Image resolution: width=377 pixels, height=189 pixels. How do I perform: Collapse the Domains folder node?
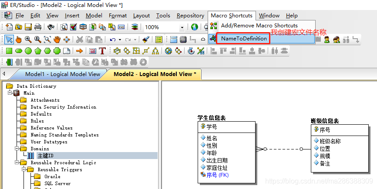[17, 149]
